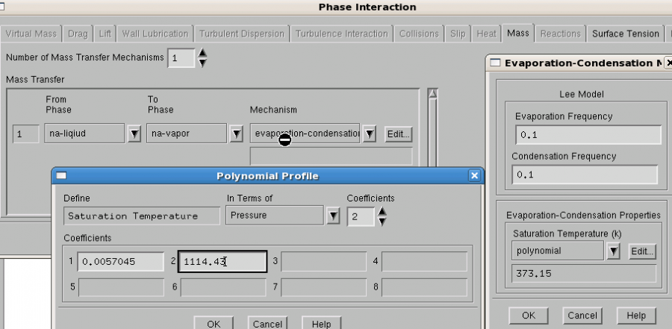Viewport: 672px width, 329px height.
Task: Expand the evaporation-condensation mechanism dropdown
Action: [369, 134]
